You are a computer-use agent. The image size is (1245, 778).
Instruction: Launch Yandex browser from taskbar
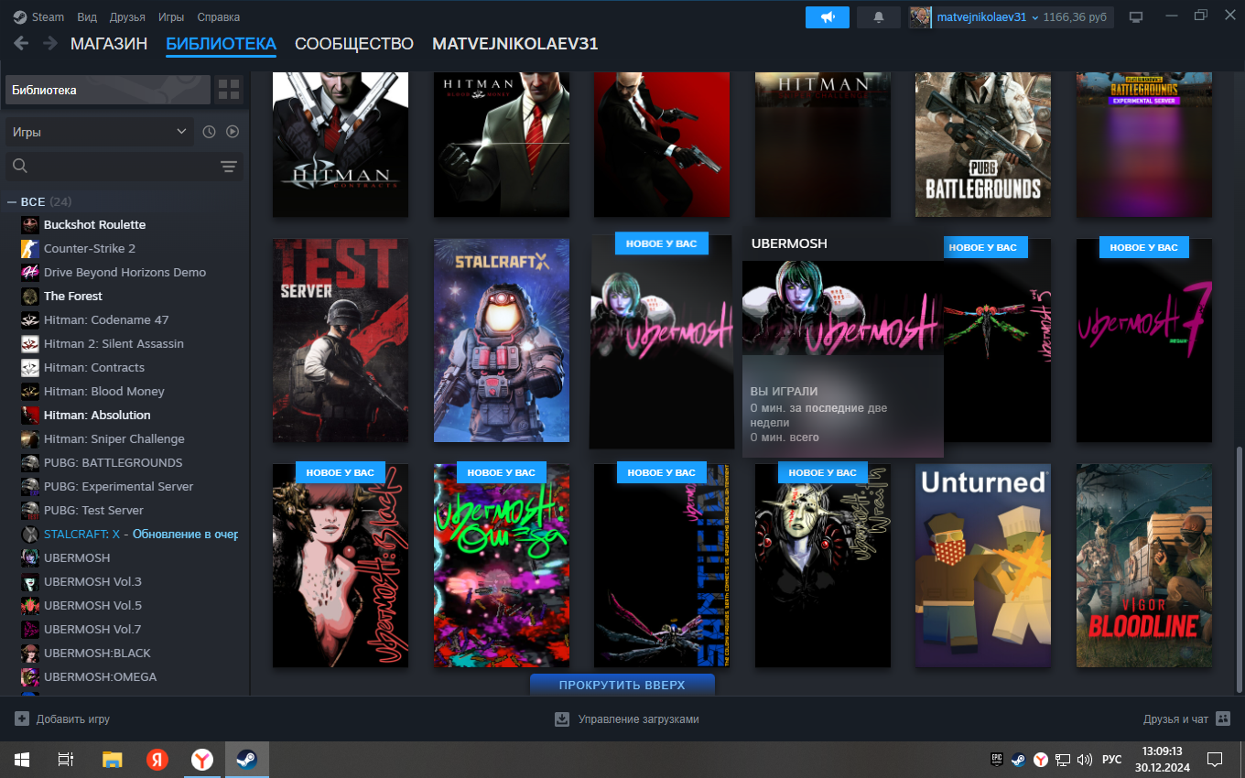coord(202,760)
